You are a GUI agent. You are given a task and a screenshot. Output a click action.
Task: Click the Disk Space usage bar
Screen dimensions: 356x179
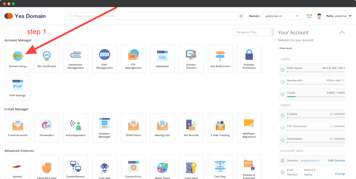point(316,72)
